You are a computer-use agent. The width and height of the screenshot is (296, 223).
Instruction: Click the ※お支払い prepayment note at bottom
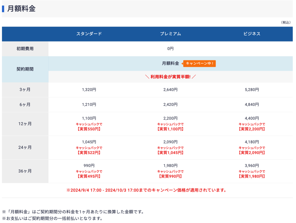(51, 219)
